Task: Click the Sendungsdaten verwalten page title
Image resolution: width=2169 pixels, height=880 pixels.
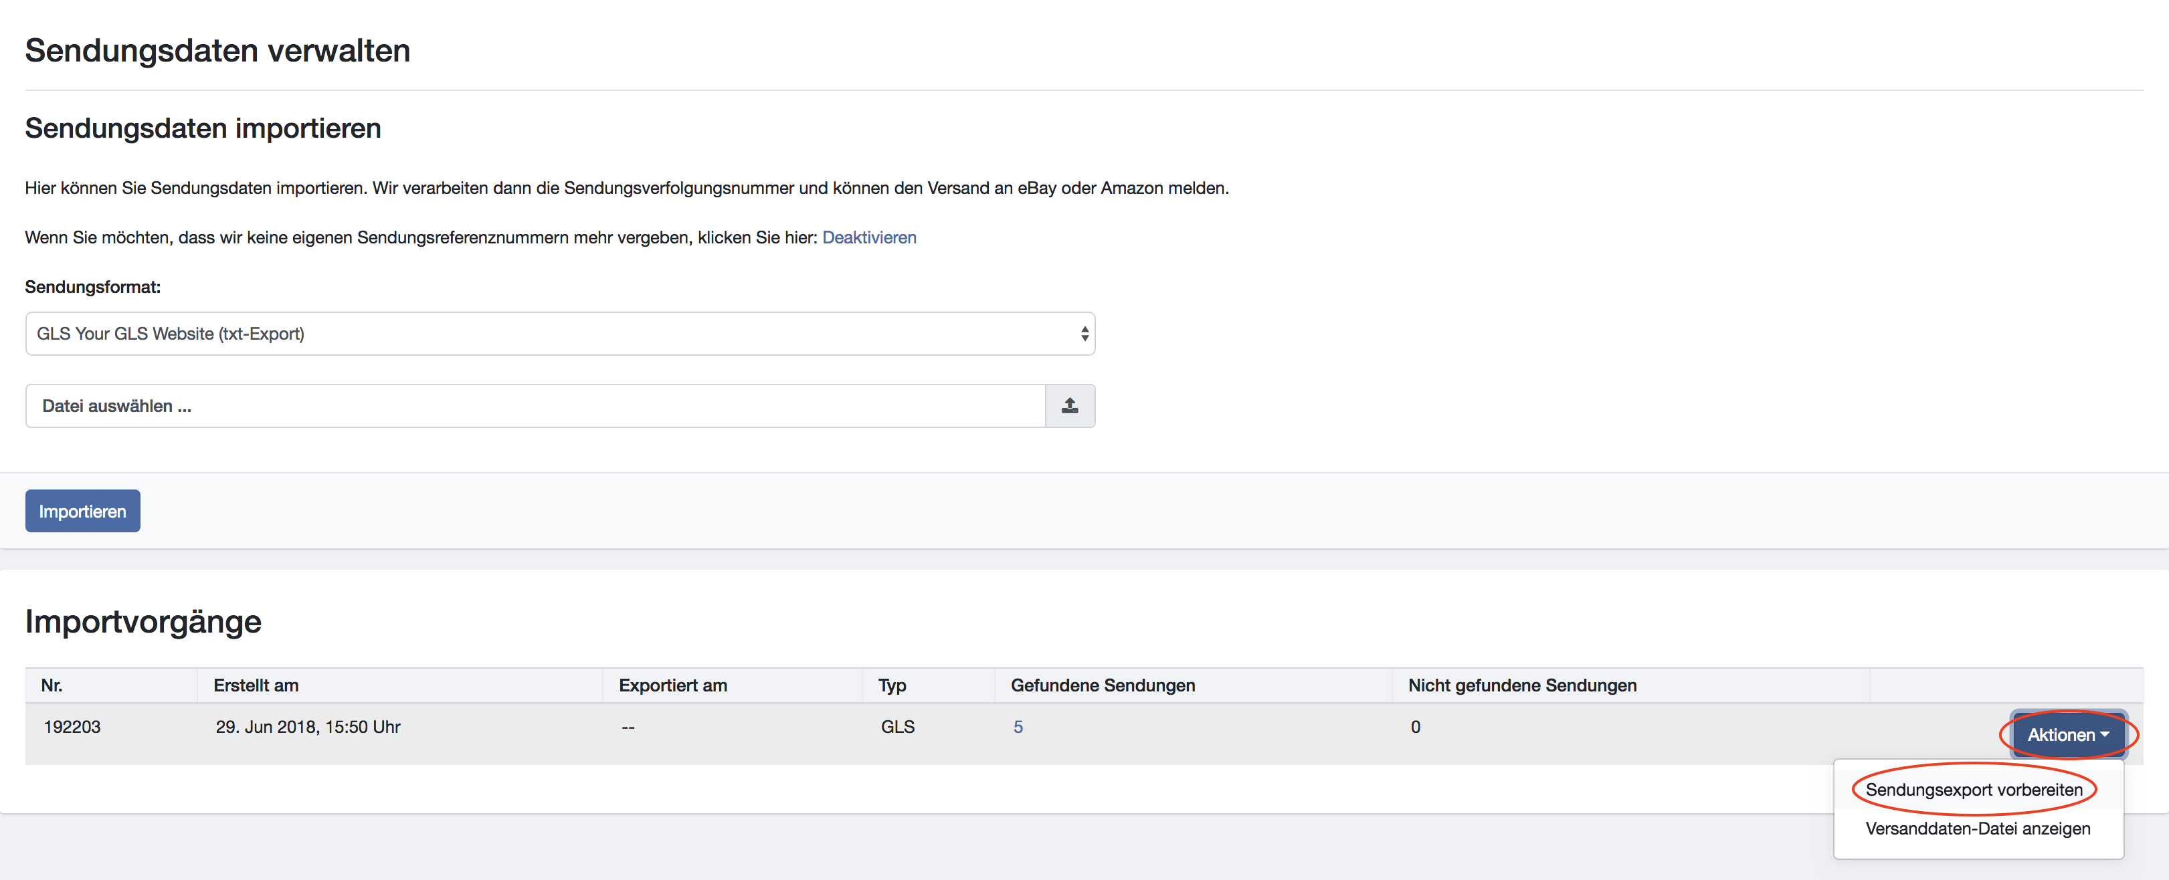Action: click(x=217, y=50)
